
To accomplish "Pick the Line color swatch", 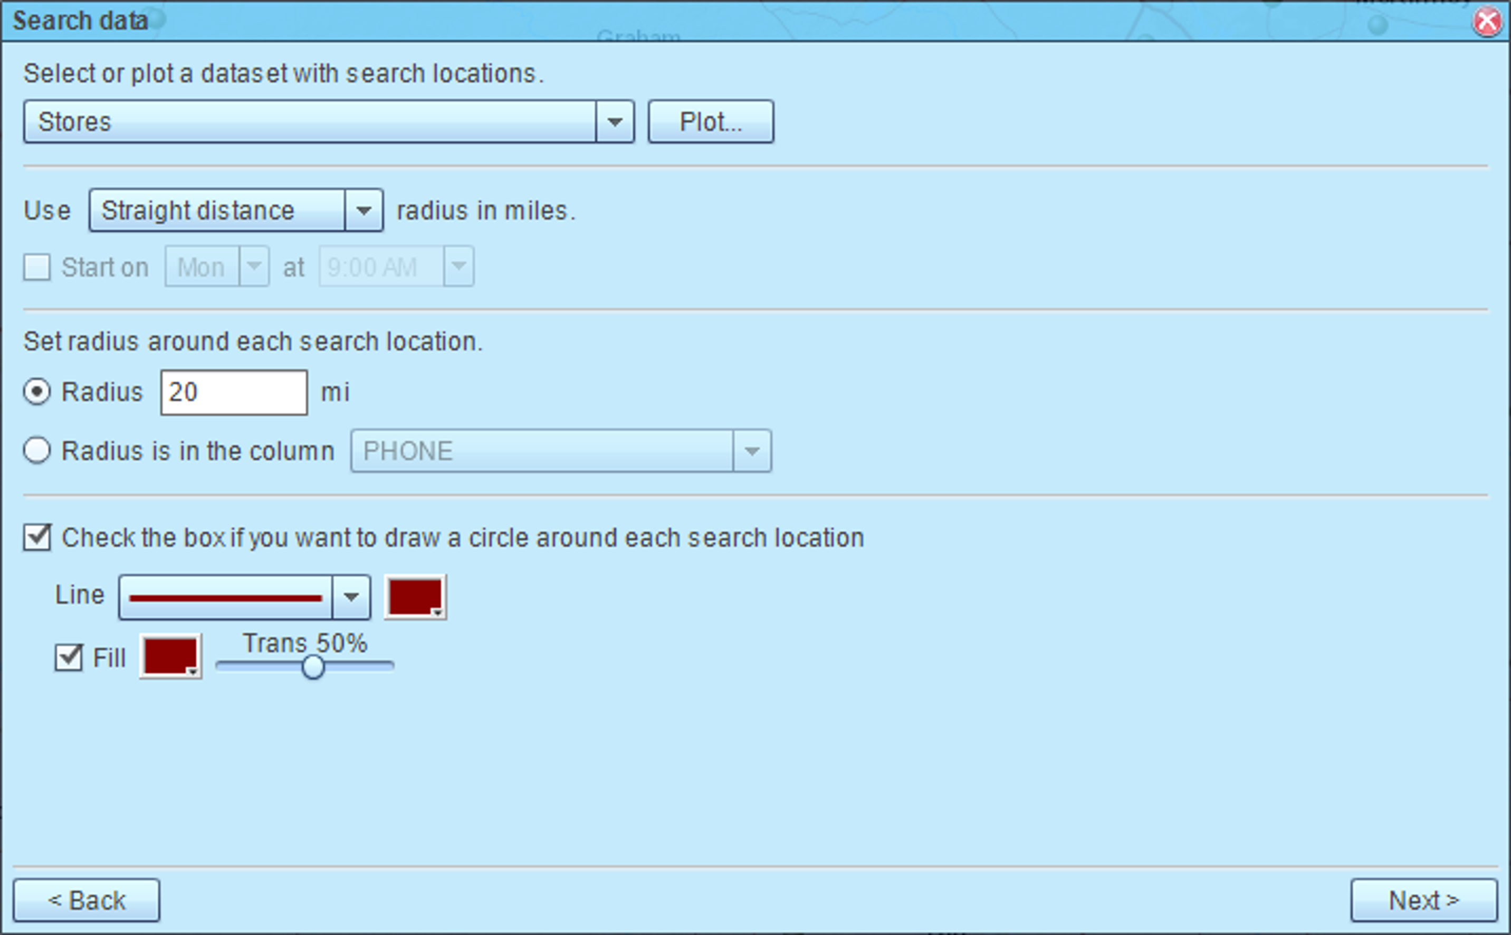I will pos(415,597).
